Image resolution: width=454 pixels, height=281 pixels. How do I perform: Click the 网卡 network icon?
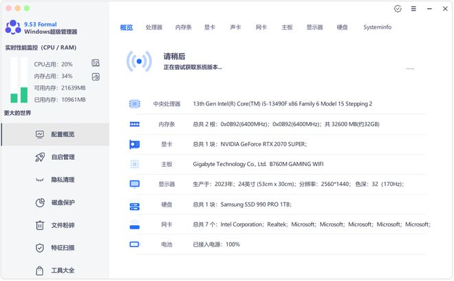point(135,225)
